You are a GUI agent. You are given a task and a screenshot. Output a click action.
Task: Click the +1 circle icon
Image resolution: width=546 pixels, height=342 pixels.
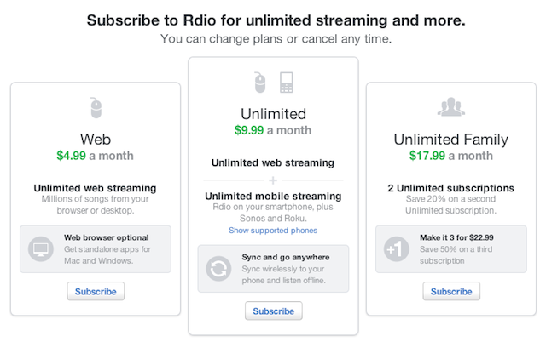[x=396, y=249]
